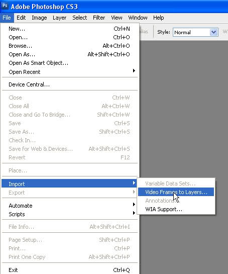The height and width of the screenshot is (274, 228).
Task: Expand the Automate submenu
Action: coord(69,206)
